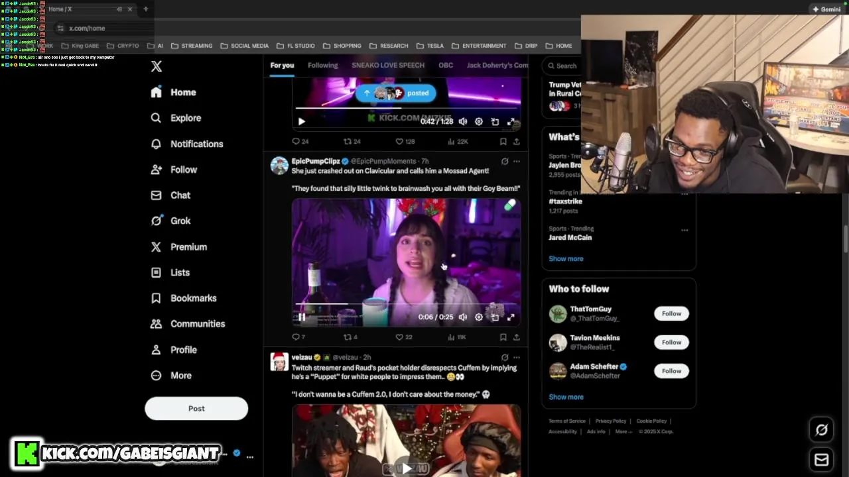The image size is (849, 477).
Task: Repost the EpicPumpClipz post
Action: [x=350, y=337]
